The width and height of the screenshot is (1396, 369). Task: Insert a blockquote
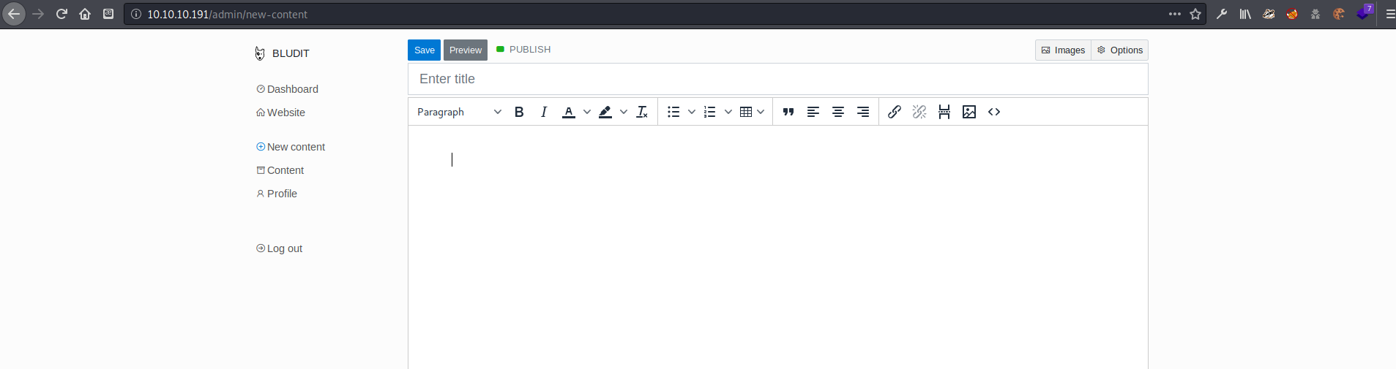pos(788,112)
